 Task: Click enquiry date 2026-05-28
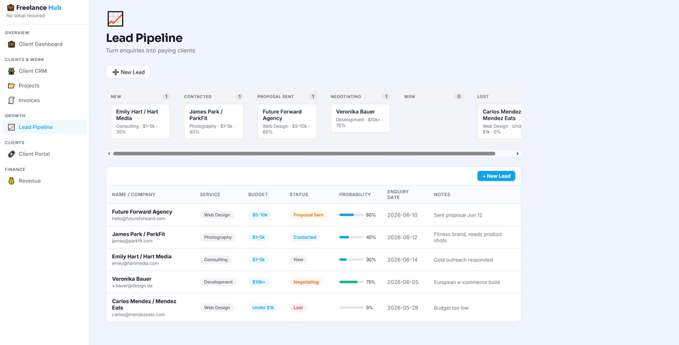click(x=402, y=308)
